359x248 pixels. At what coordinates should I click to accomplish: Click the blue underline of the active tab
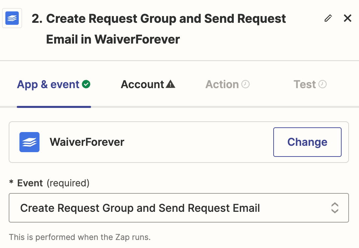pos(54,107)
